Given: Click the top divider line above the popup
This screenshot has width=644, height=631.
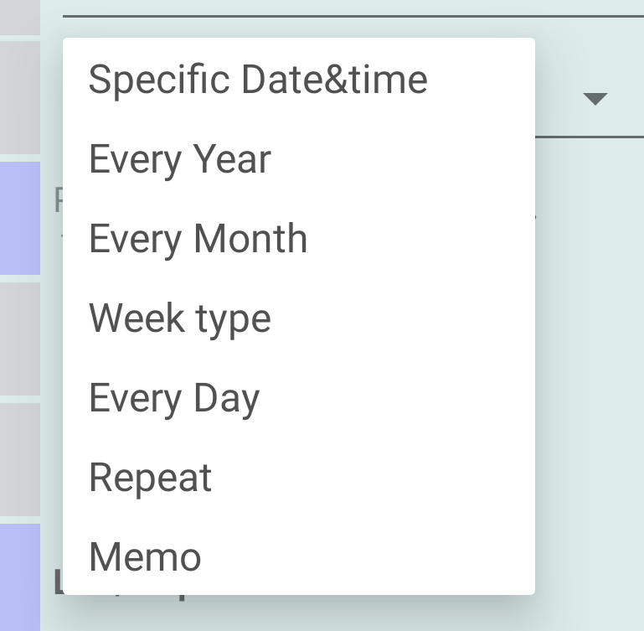Looking at the screenshot, I should pos(352,16).
